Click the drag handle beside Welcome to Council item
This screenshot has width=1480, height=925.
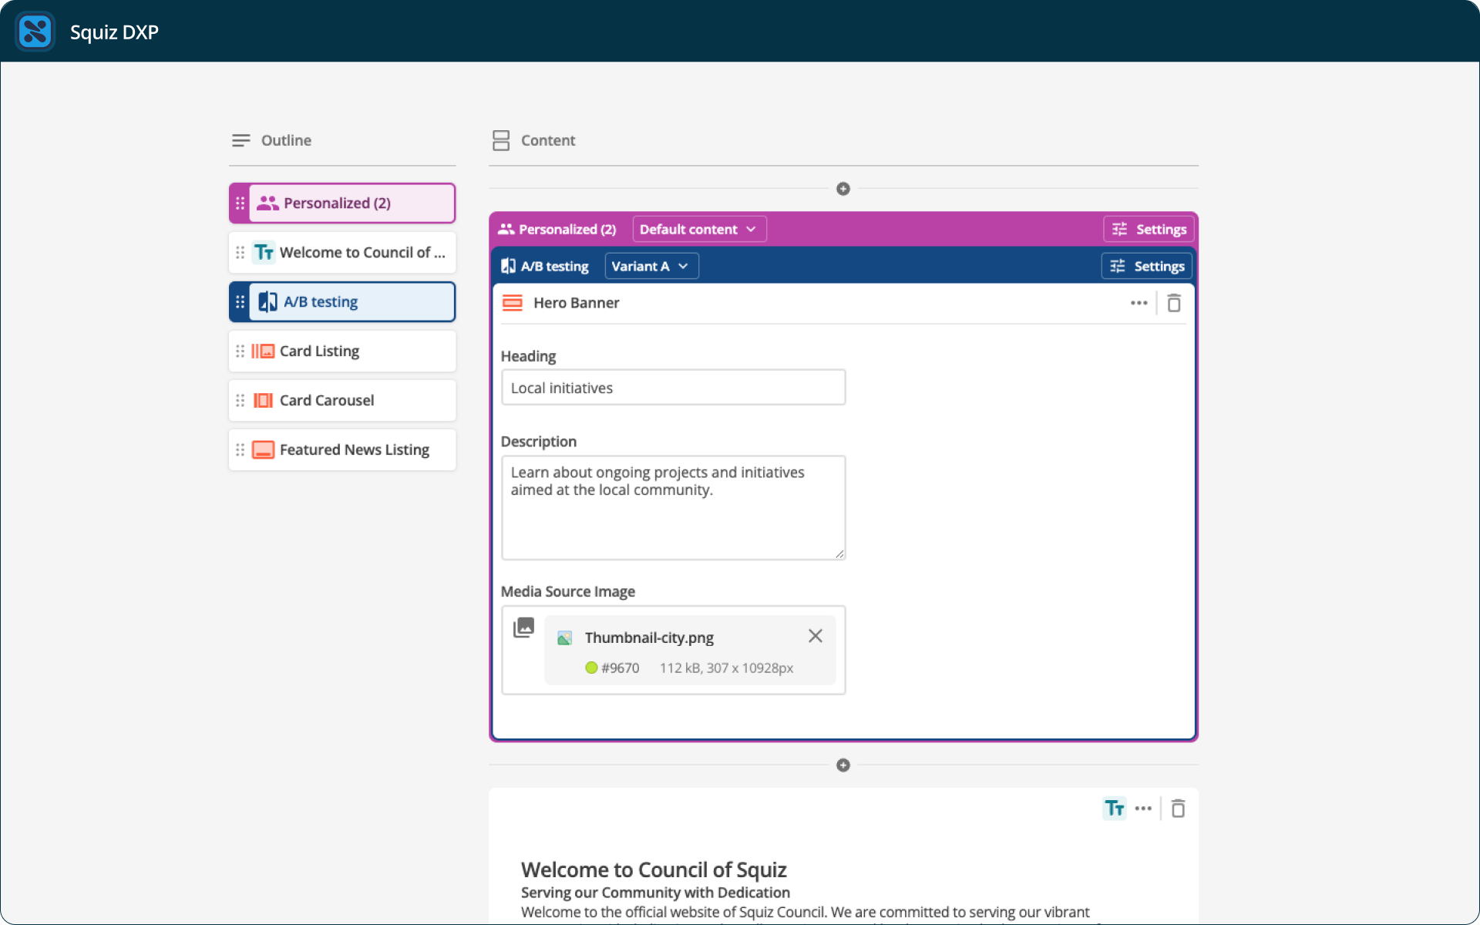pos(240,252)
